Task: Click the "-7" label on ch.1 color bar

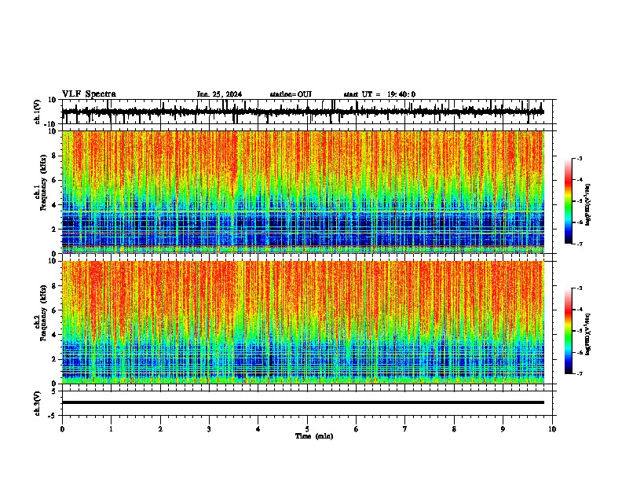Action: [580, 244]
